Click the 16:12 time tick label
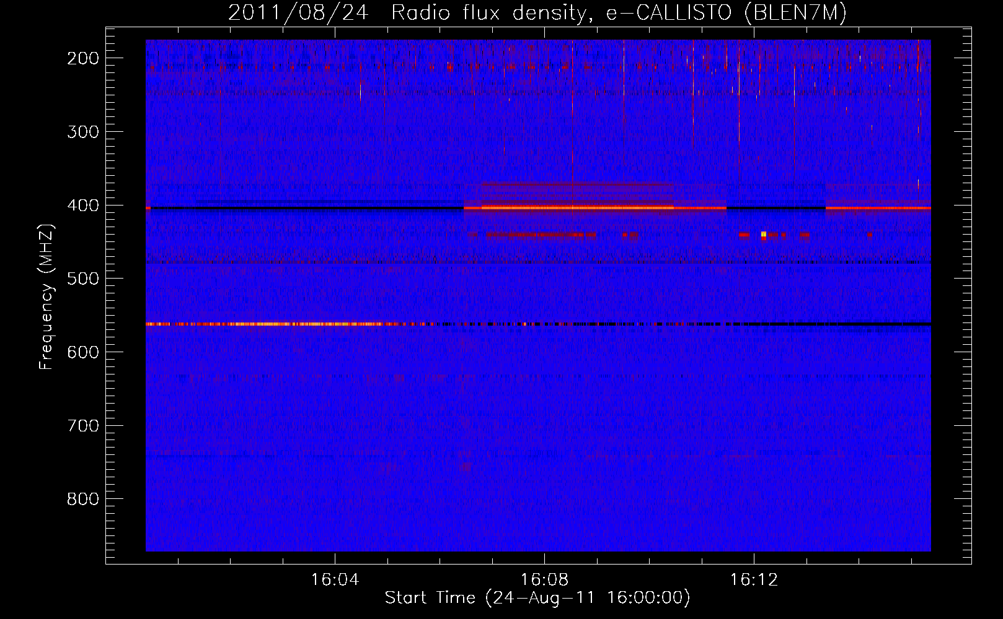This screenshot has height=619, width=1003. 754,580
